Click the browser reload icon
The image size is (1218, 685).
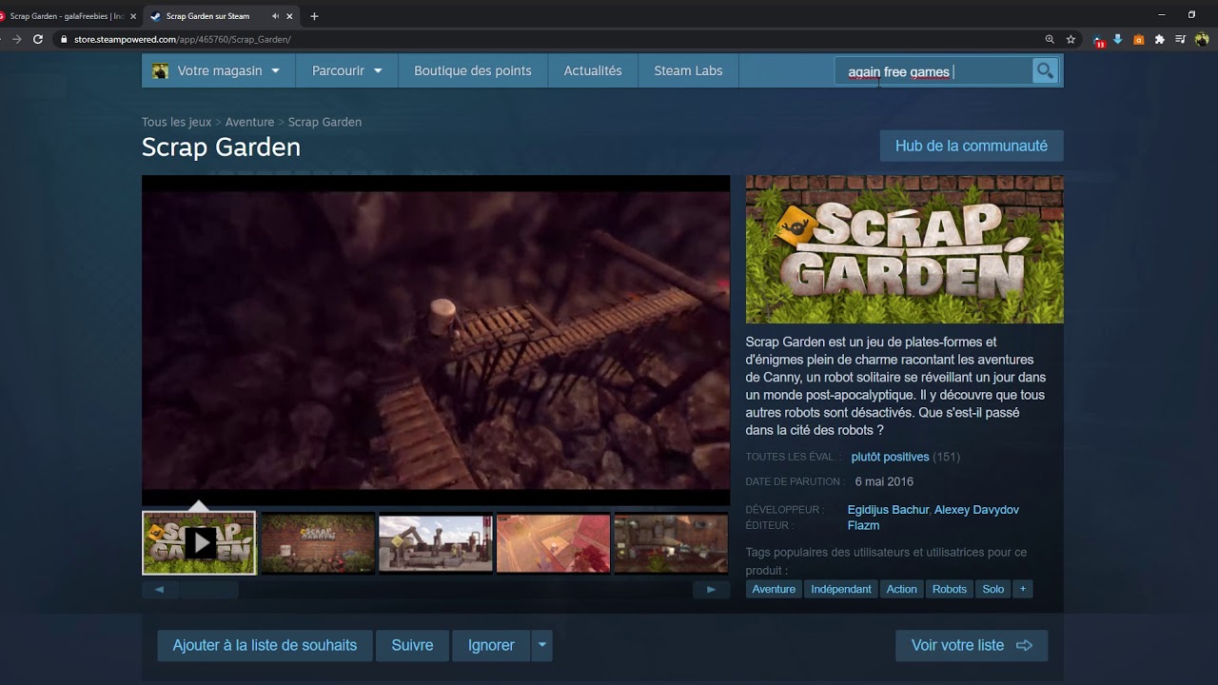coord(38,39)
